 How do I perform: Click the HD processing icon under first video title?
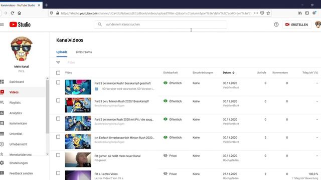(96, 89)
